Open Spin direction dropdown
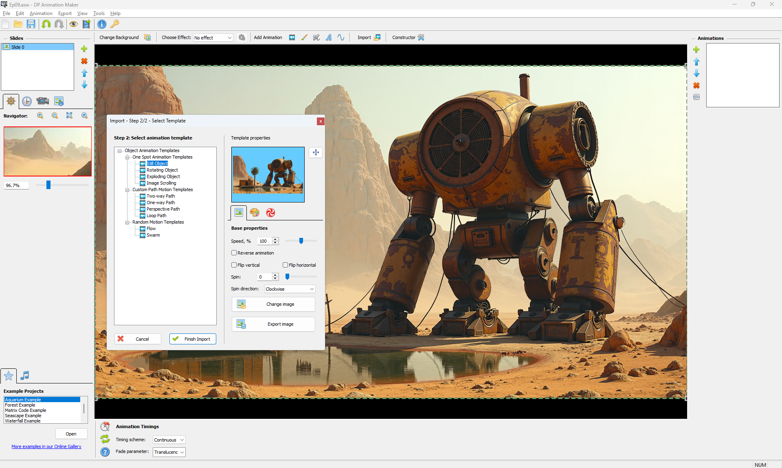This screenshot has height=468, width=782. click(x=290, y=289)
